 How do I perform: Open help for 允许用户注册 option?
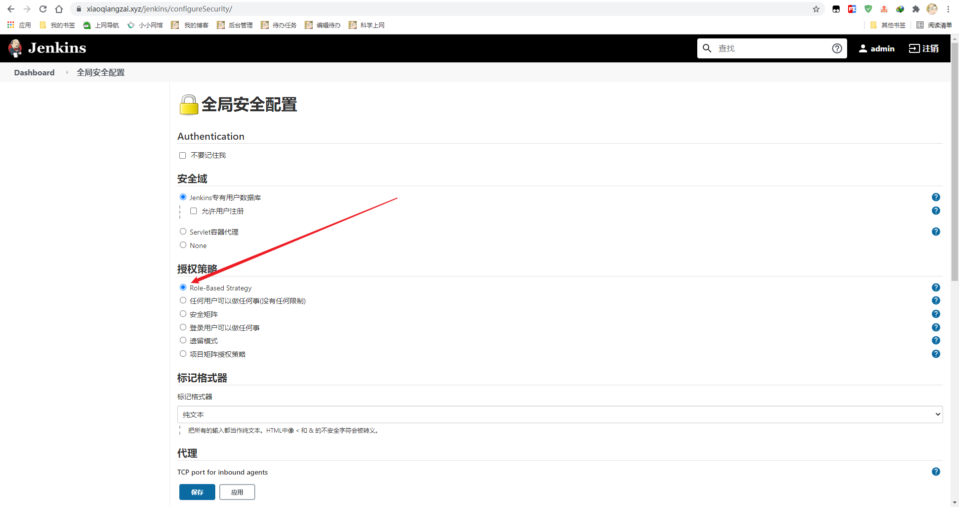(936, 211)
